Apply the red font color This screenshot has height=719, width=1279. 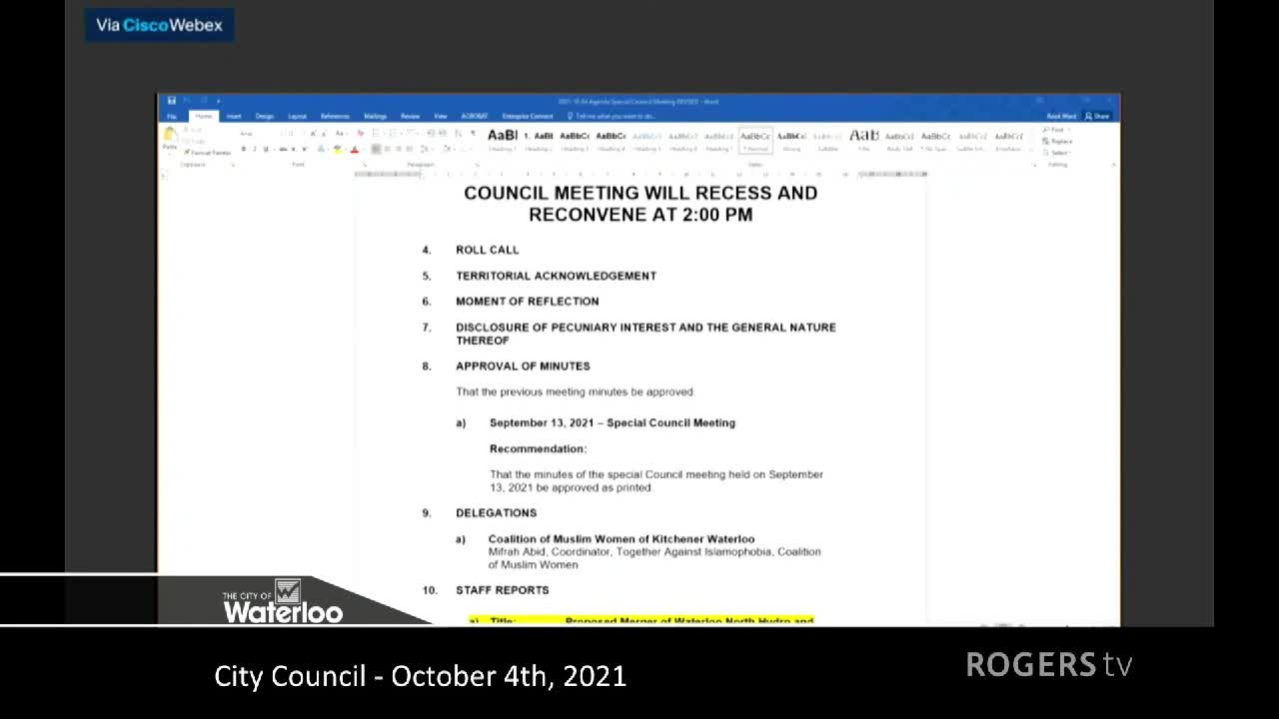(354, 149)
